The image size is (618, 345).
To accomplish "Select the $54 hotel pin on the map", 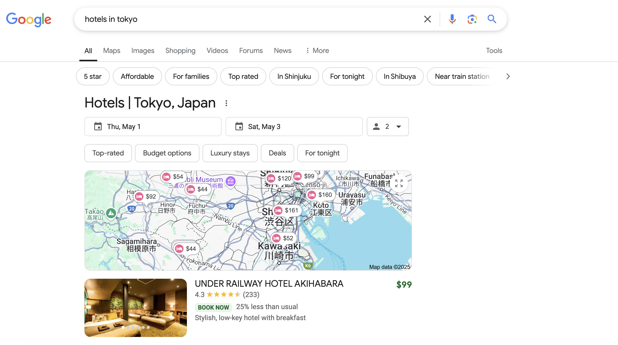I will (x=174, y=177).
